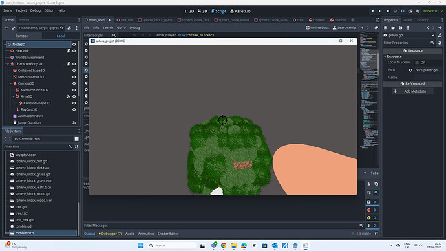Viewport: 446px width, 251px height.
Task: Toggle warning messages filter in output
Action: [x=372, y=218]
